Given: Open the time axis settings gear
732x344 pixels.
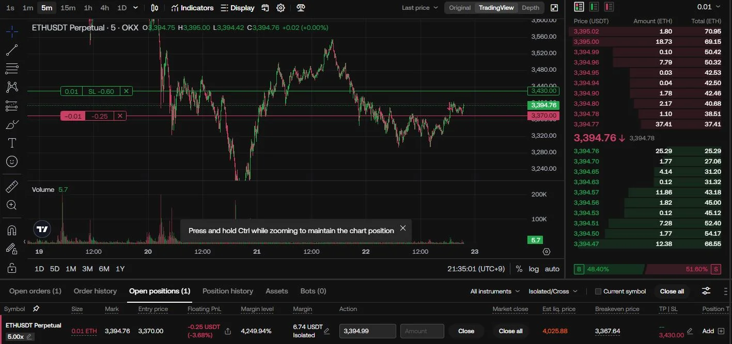Looking at the screenshot, I should 547,252.
